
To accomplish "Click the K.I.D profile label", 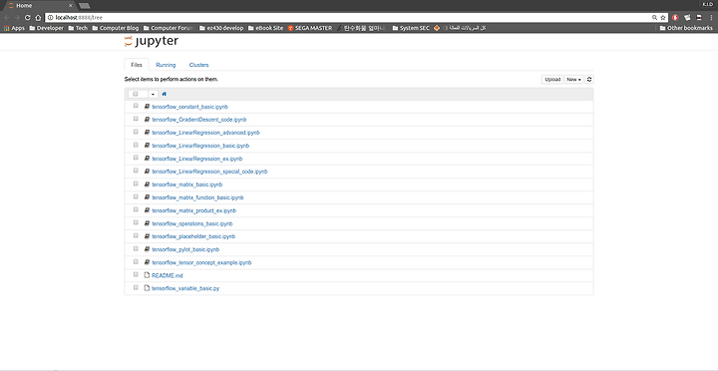I will coord(707,4).
